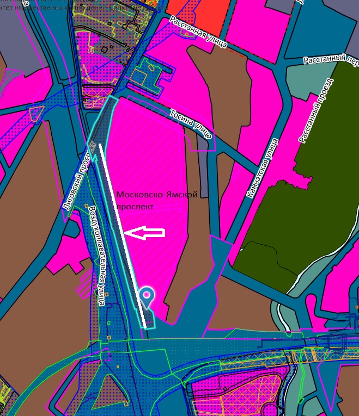Viewport: 359px width, 416px height.
Task: Click the Московско-Ямской проспект label
Action: coord(156,200)
